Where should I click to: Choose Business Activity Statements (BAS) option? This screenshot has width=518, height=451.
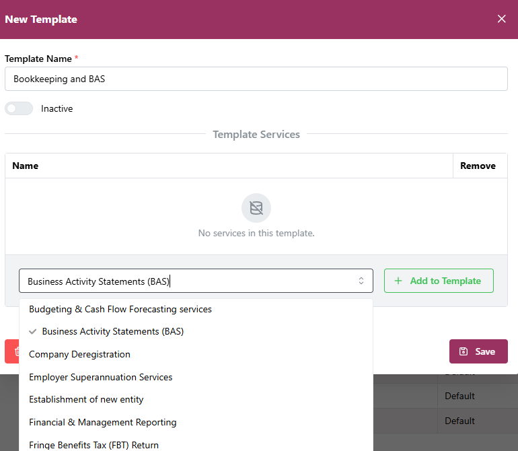(x=113, y=332)
